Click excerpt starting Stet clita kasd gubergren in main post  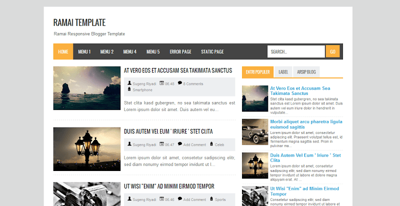pyautogui.click(x=179, y=106)
